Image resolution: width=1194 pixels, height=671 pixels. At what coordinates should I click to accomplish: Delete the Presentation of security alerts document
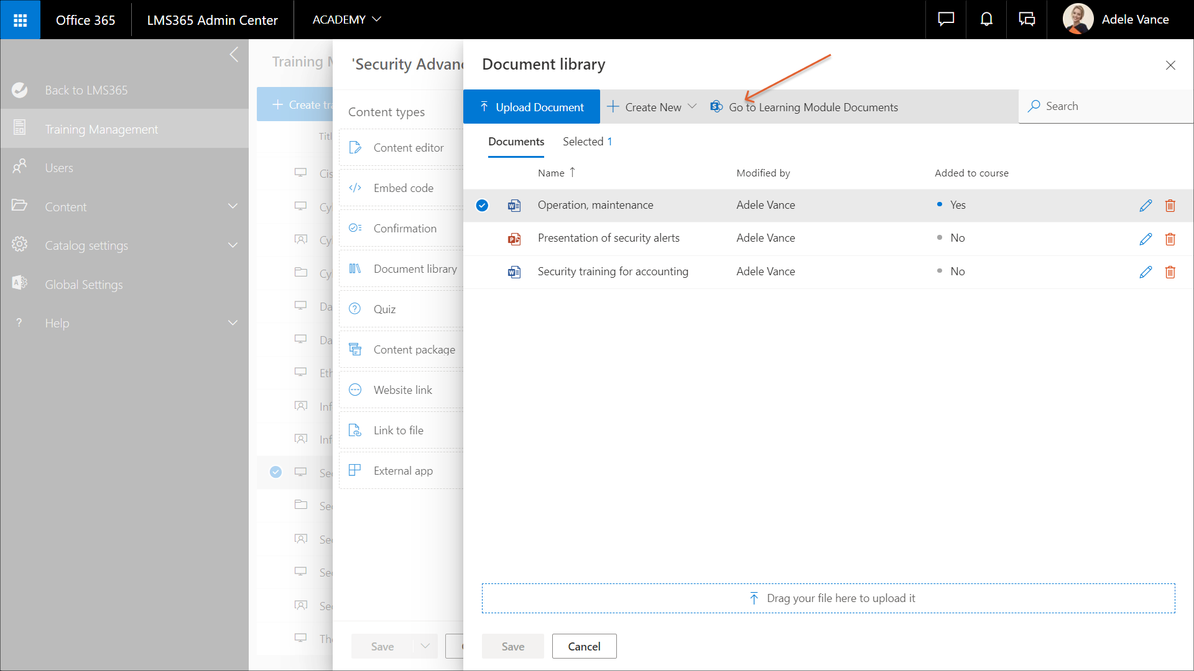(1170, 239)
